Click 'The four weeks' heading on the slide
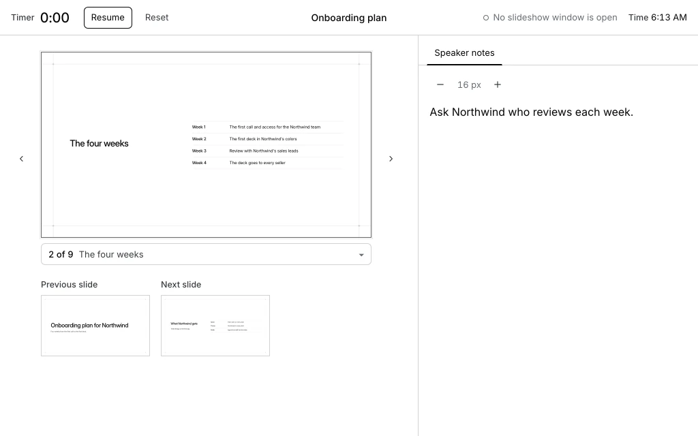 click(100, 143)
